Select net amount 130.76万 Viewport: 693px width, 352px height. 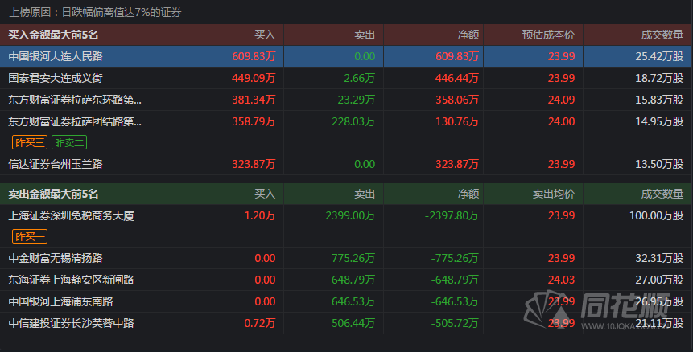tap(457, 121)
